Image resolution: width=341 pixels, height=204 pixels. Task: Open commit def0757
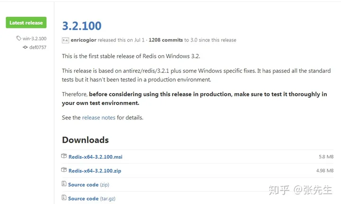(38, 47)
